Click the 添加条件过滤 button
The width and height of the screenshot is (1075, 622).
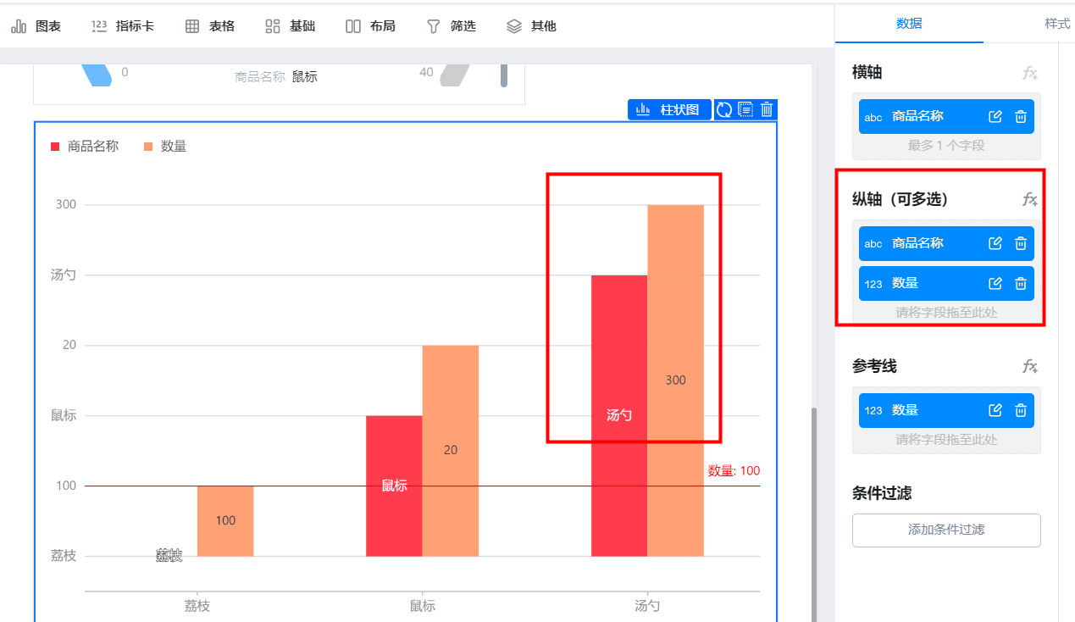(x=946, y=530)
